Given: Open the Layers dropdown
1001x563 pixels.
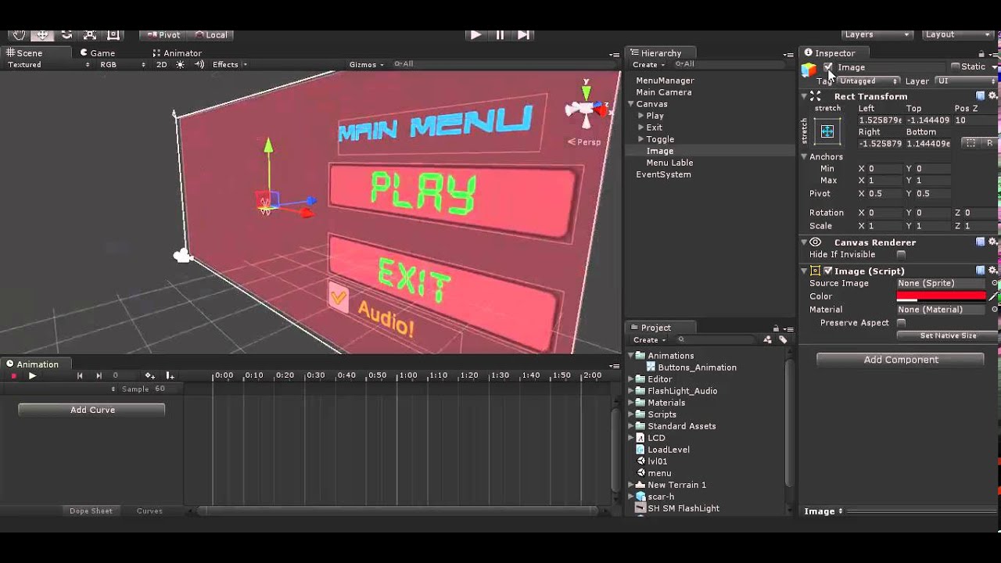Looking at the screenshot, I should (877, 34).
